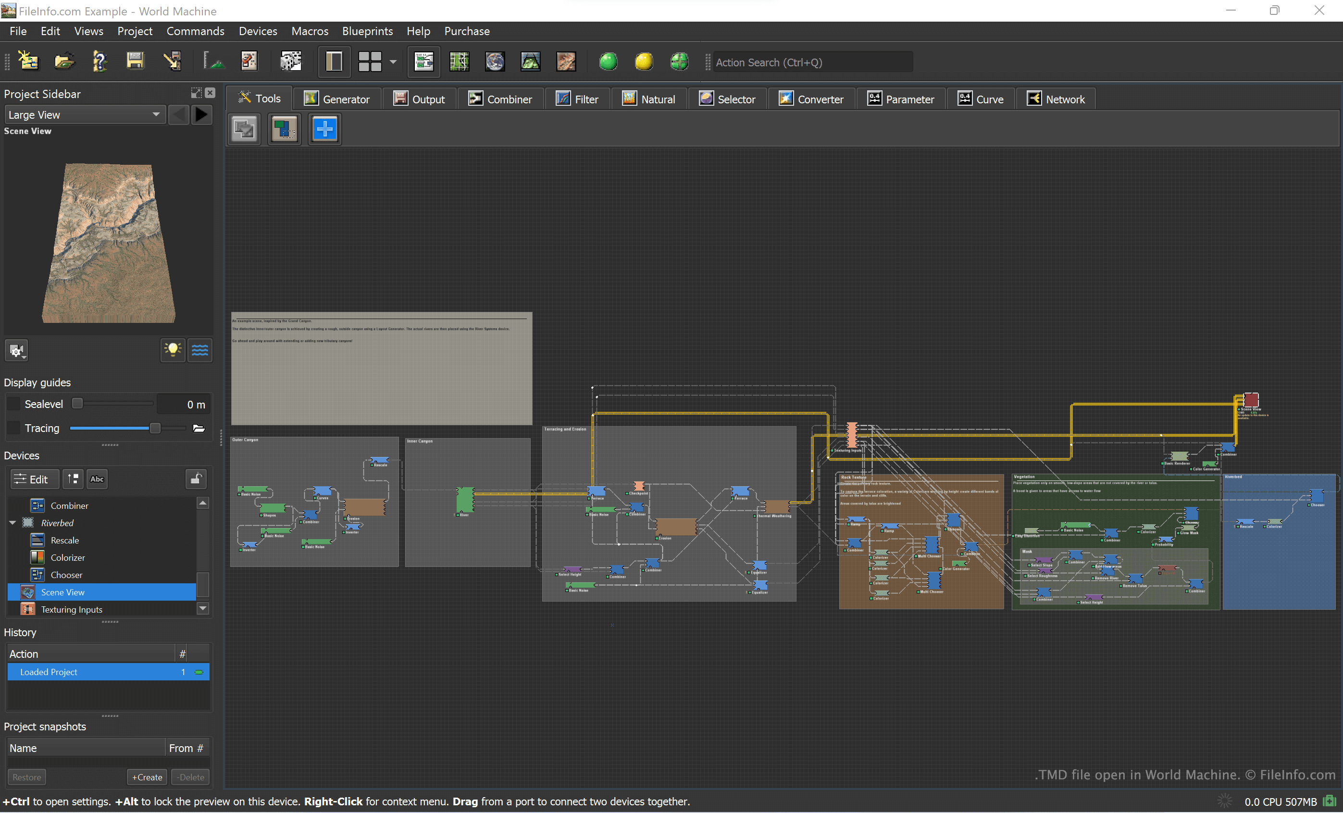This screenshot has height=813, width=1343.
Task: Toggle the devices lock icon
Action: [x=196, y=479]
